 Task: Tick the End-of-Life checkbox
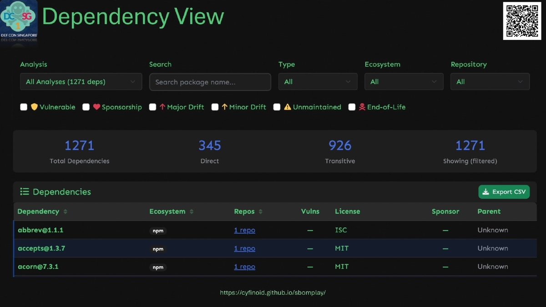(x=352, y=107)
